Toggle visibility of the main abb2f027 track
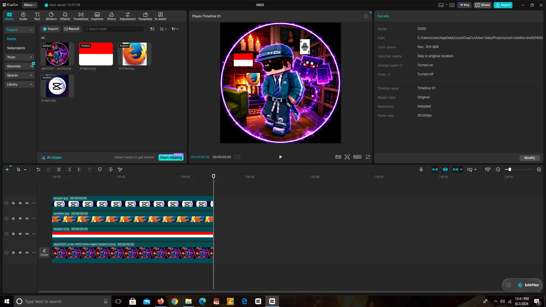The height and width of the screenshot is (307, 546). [20, 253]
